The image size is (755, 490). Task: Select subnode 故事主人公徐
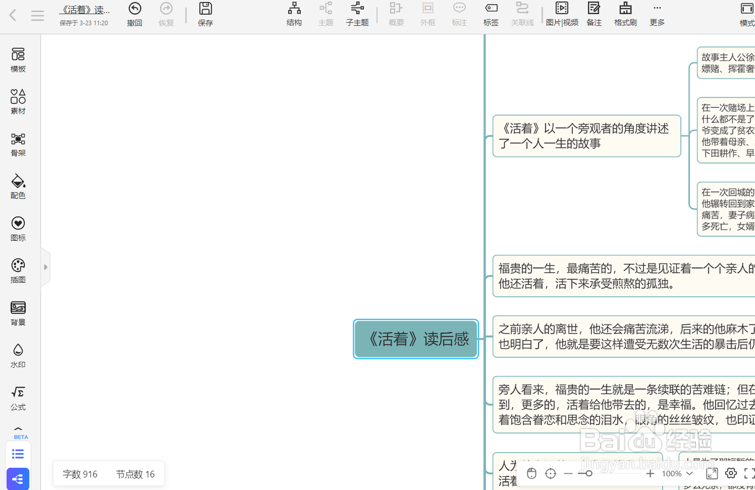click(x=726, y=63)
